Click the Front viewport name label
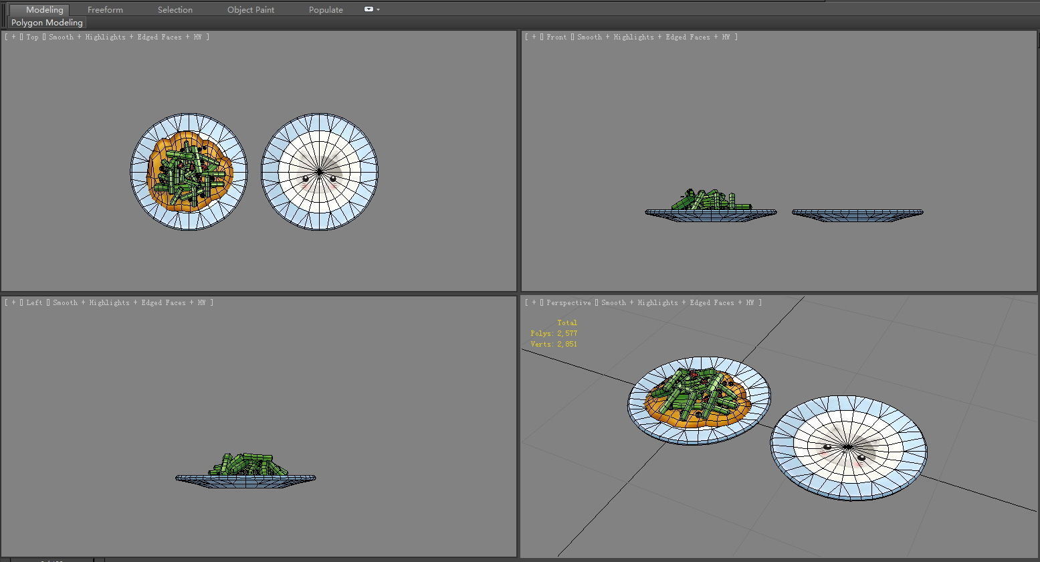 556,37
